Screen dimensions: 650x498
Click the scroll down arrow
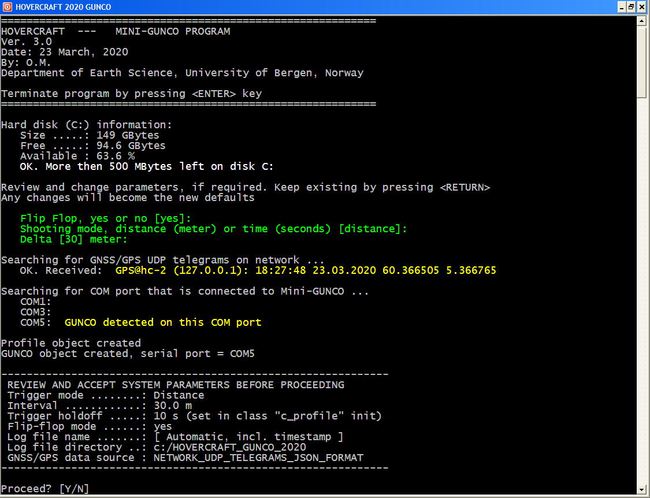click(x=641, y=489)
